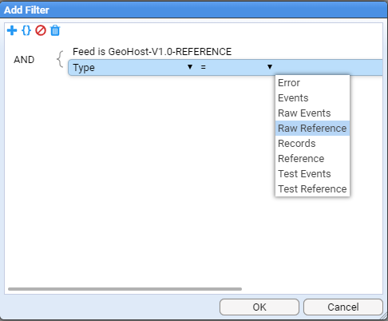Open the Type field dropdown arrow
The image size is (388, 321).
(190, 67)
